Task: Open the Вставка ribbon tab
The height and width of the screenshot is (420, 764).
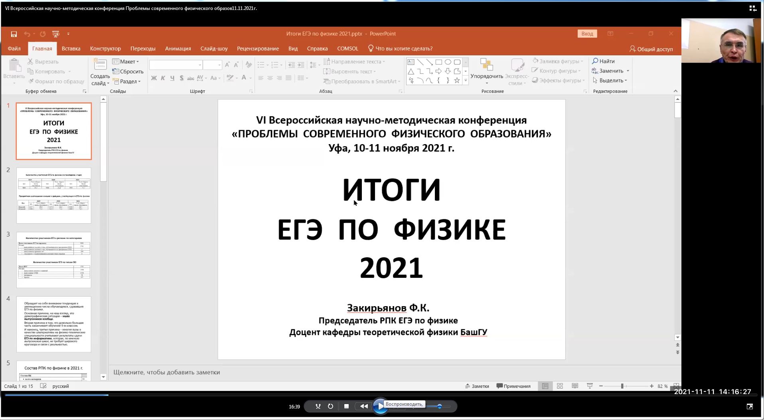Action: point(71,49)
